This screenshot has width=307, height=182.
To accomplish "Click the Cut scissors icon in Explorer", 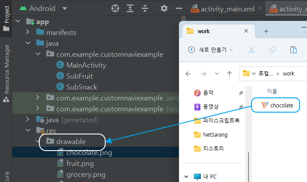I will 252,50.
